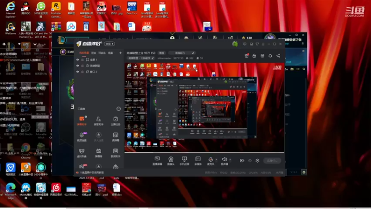Select the fourth scene tab

110,53
